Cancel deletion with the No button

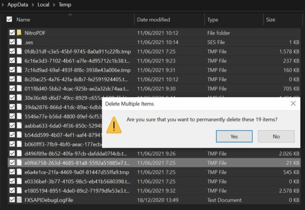[x=276, y=136]
